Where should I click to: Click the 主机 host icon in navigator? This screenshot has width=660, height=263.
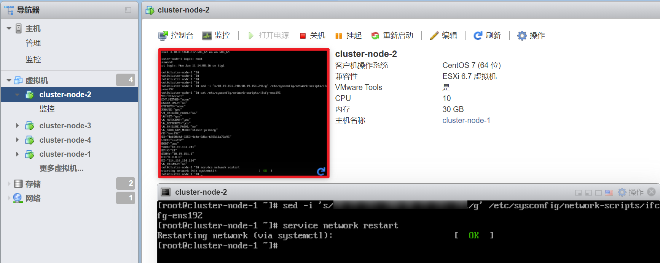coord(19,28)
